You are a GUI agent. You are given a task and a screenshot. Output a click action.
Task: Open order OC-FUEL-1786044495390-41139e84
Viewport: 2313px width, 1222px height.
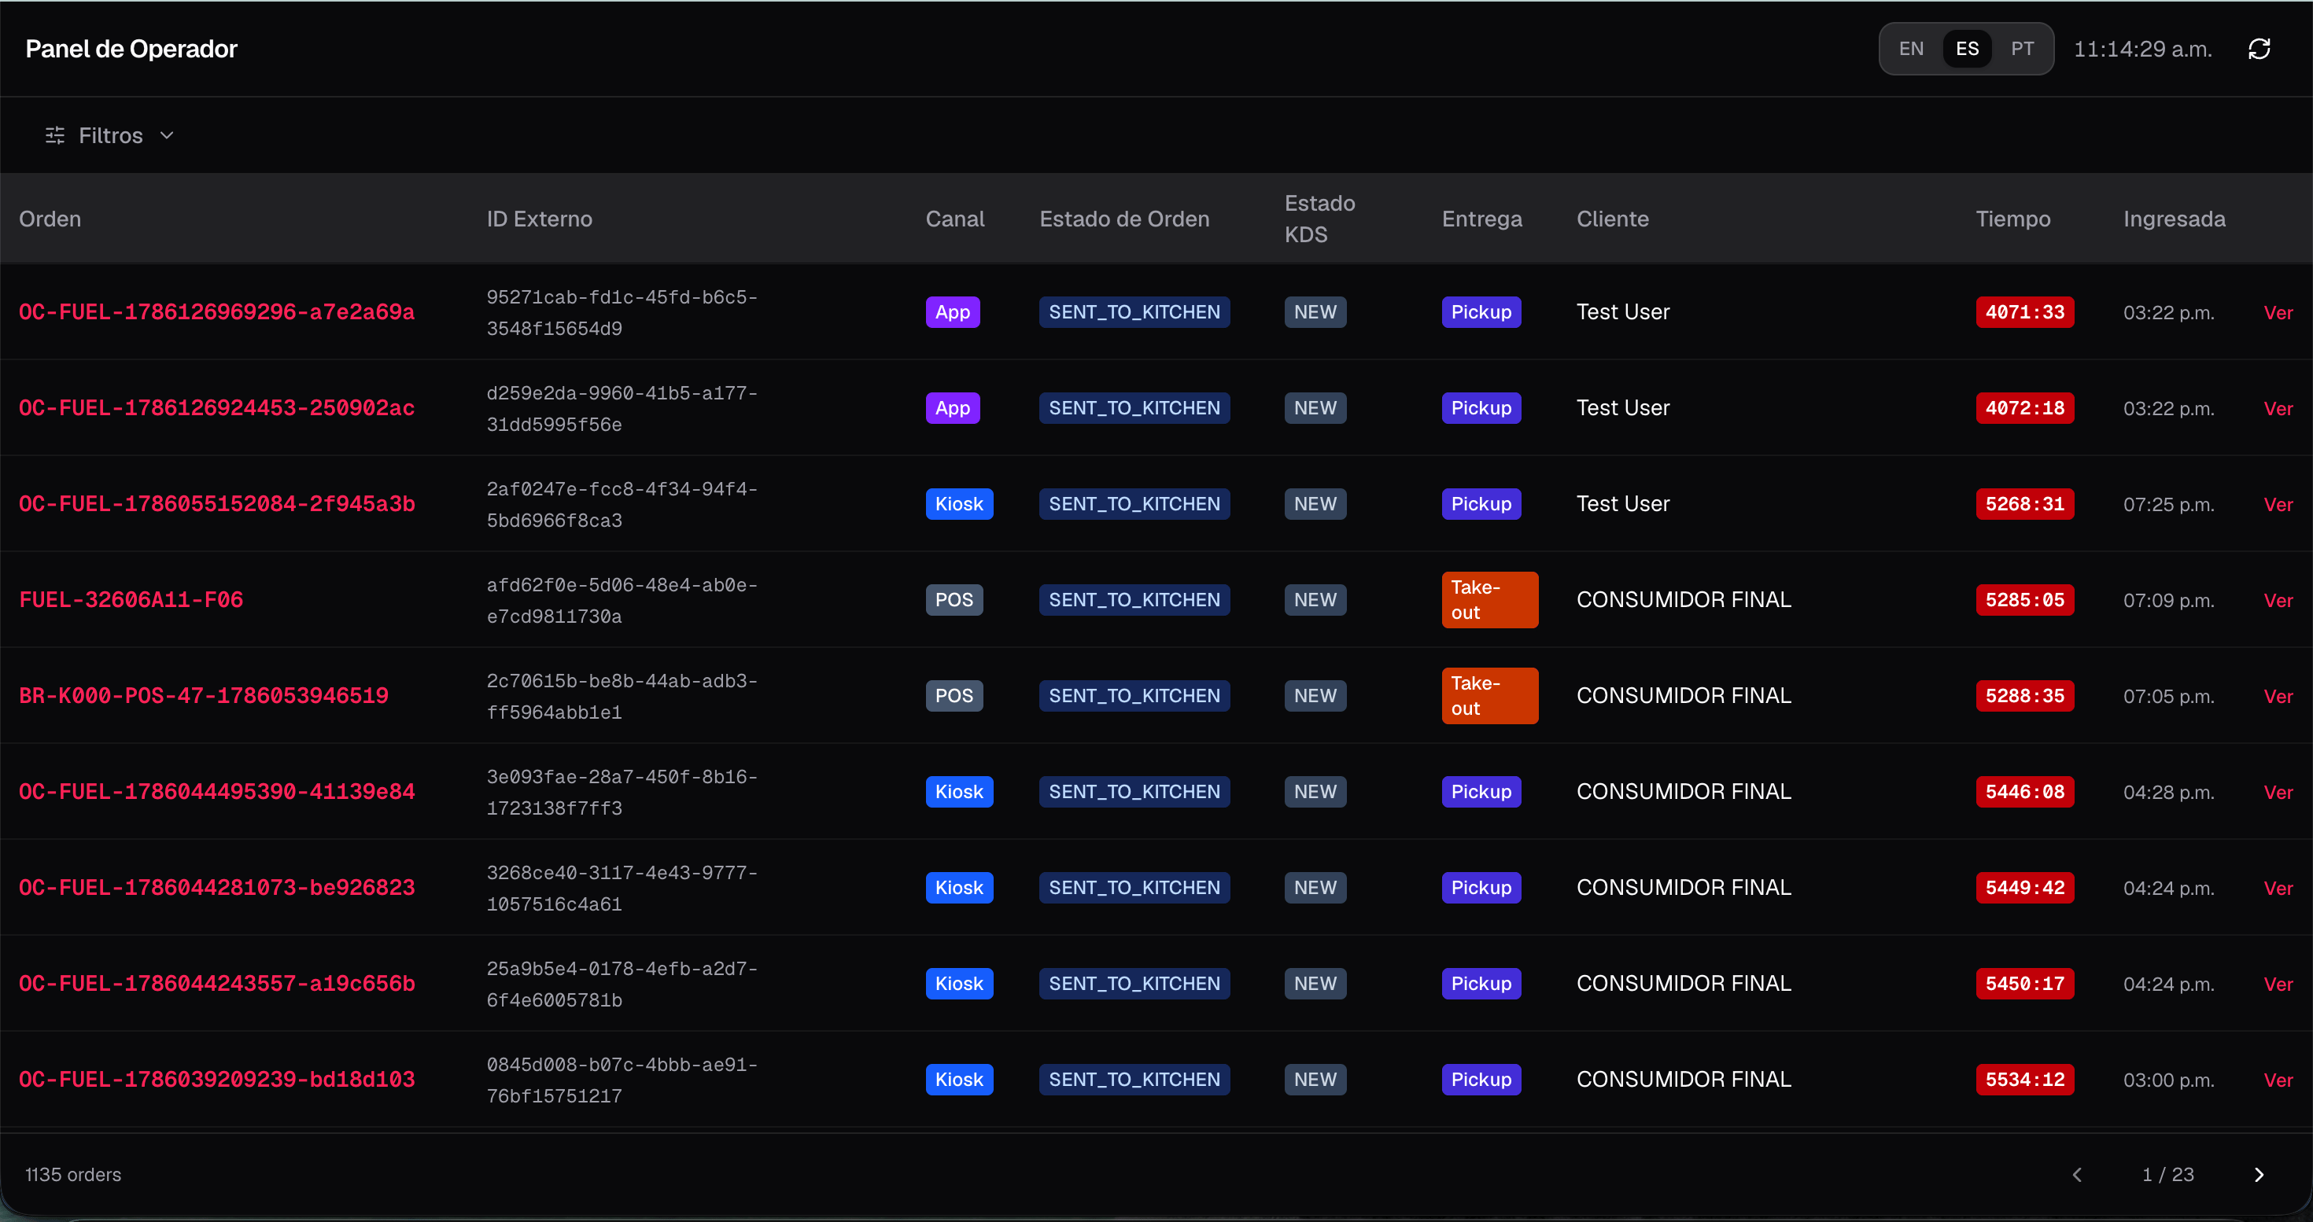(x=216, y=792)
